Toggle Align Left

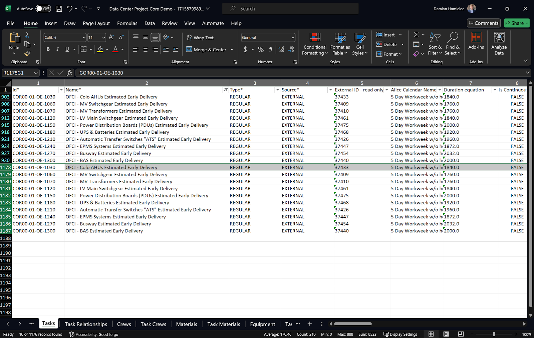136,49
